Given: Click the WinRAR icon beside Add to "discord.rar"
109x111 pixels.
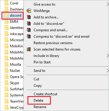Looking at the screenshot, I should click(x=29, y=24).
